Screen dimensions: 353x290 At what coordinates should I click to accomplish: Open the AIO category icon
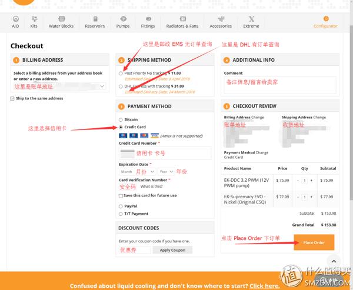coord(15,19)
